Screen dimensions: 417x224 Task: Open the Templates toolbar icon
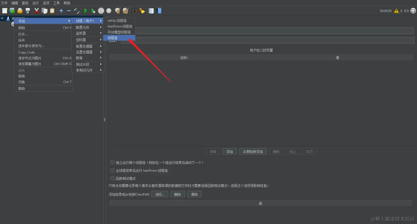(12, 11)
